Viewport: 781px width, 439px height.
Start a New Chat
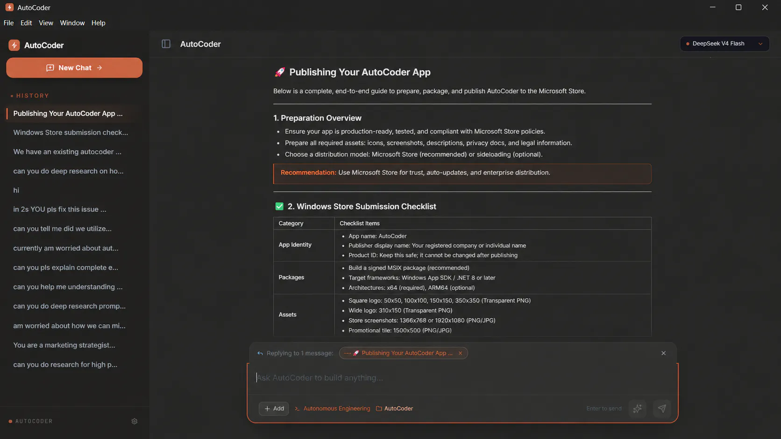(x=74, y=68)
